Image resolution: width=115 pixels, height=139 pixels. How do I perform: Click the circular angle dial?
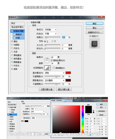(47, 60)
